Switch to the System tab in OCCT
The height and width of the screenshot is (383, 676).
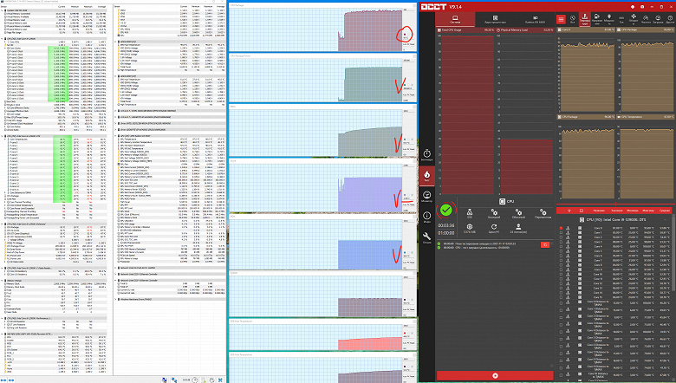(455, 19)
